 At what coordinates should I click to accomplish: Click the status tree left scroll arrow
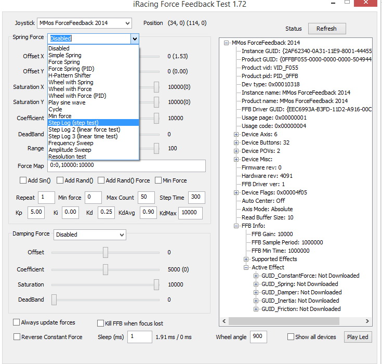click(x=225, y=321)
